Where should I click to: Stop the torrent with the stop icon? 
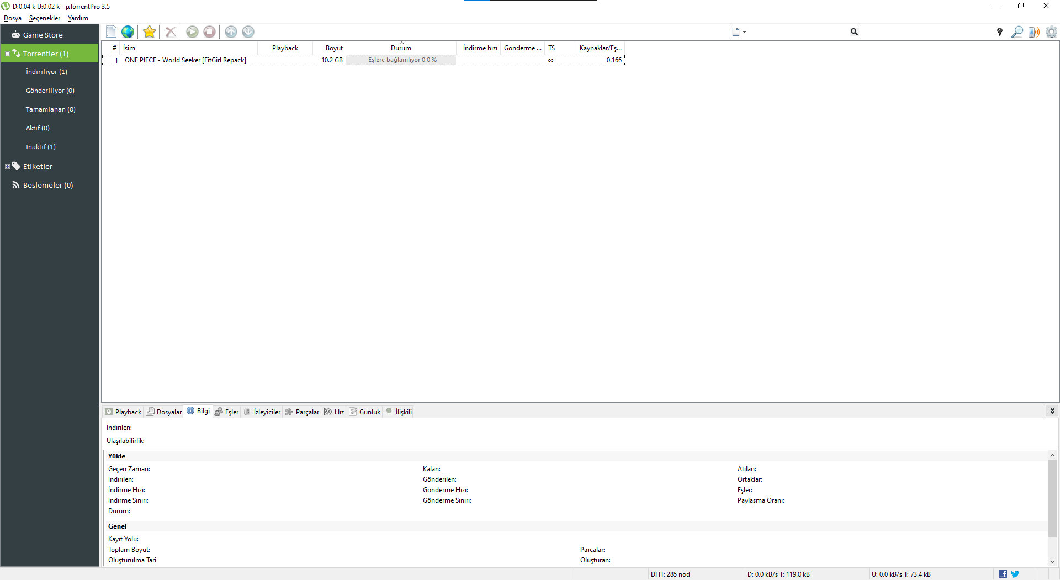point(209,32)
